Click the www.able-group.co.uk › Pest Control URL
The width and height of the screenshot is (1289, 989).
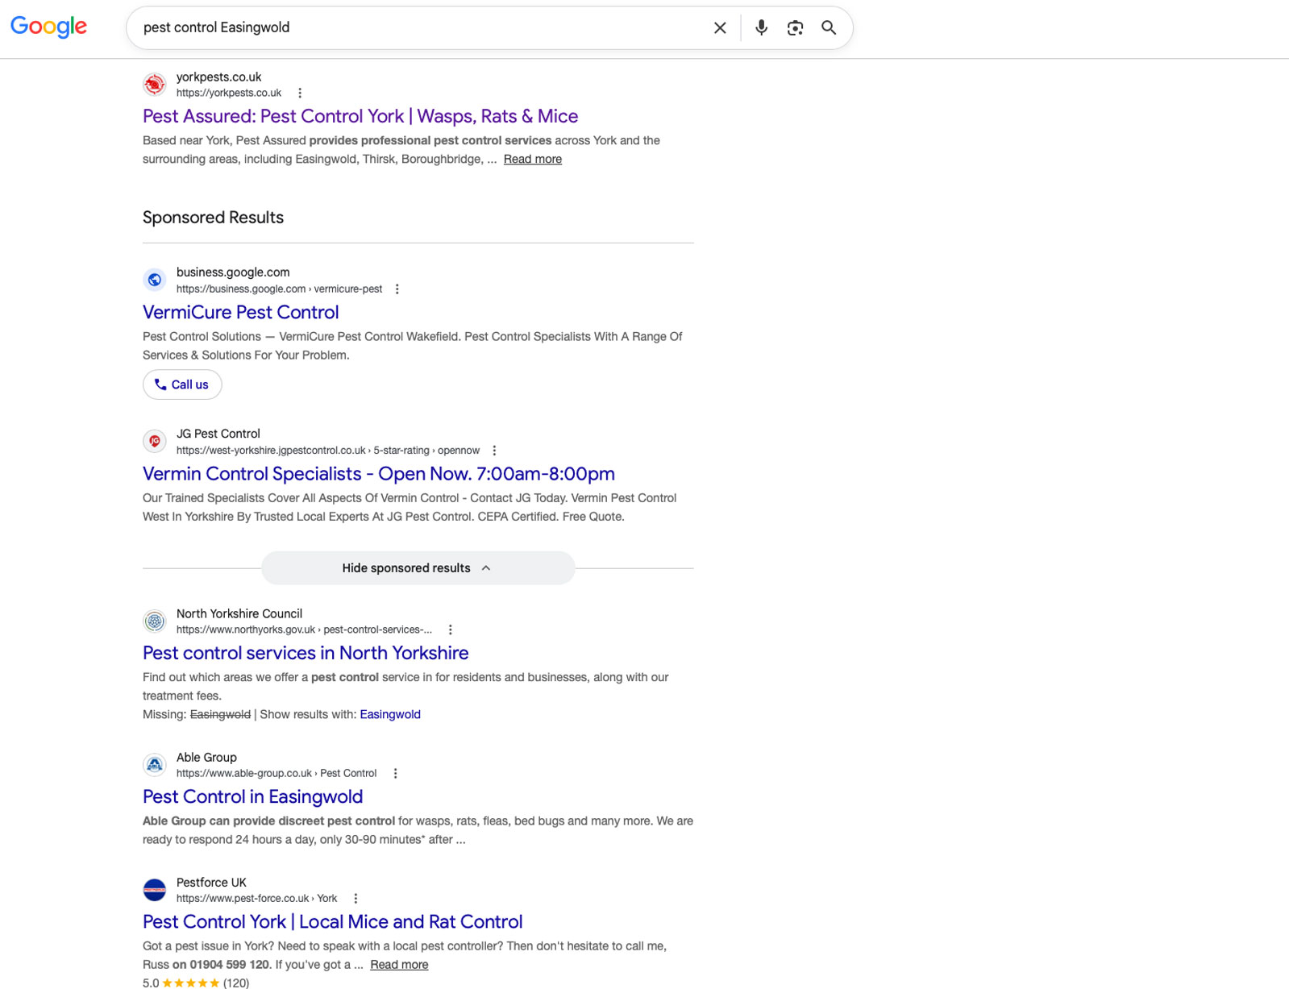[x=277, y=773]
